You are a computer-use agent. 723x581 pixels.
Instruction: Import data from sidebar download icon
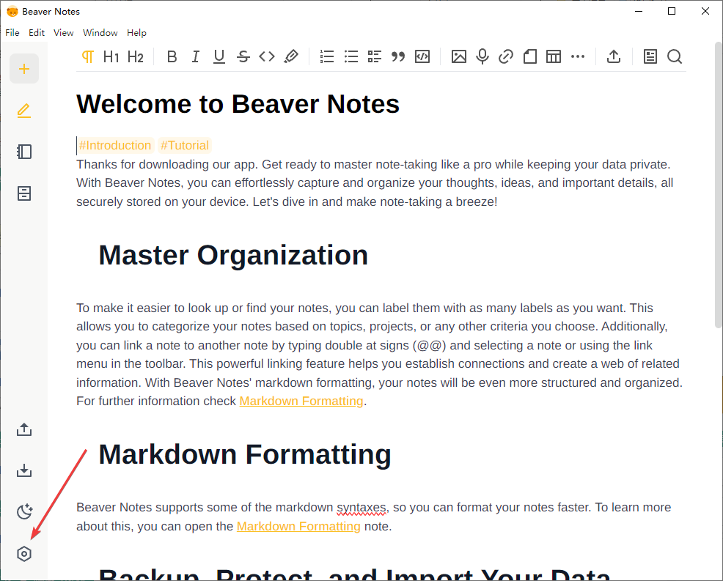click(x=24, y=470)
